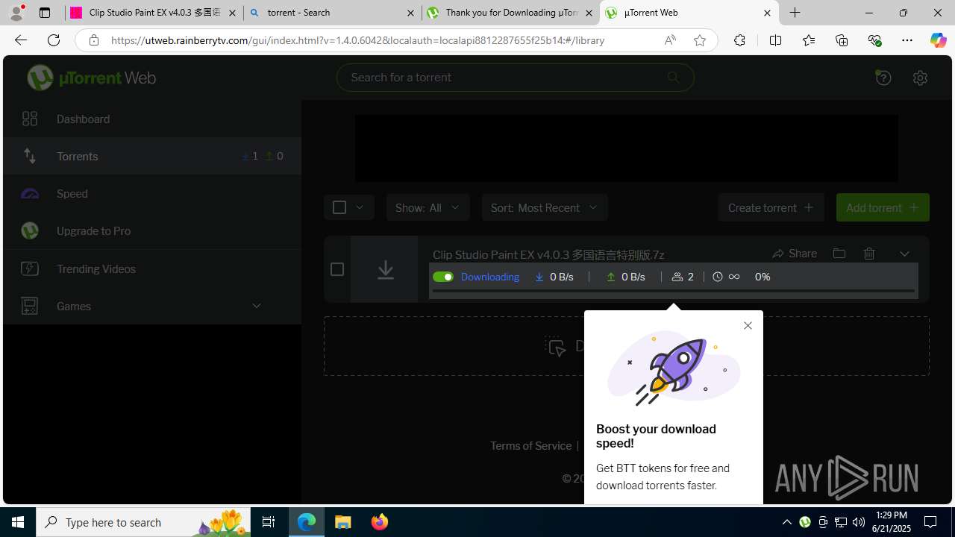The image size is (955, 537).
Task: Click the remaining time clock icon
Action: pyautogui.click(x=718, y=277)
